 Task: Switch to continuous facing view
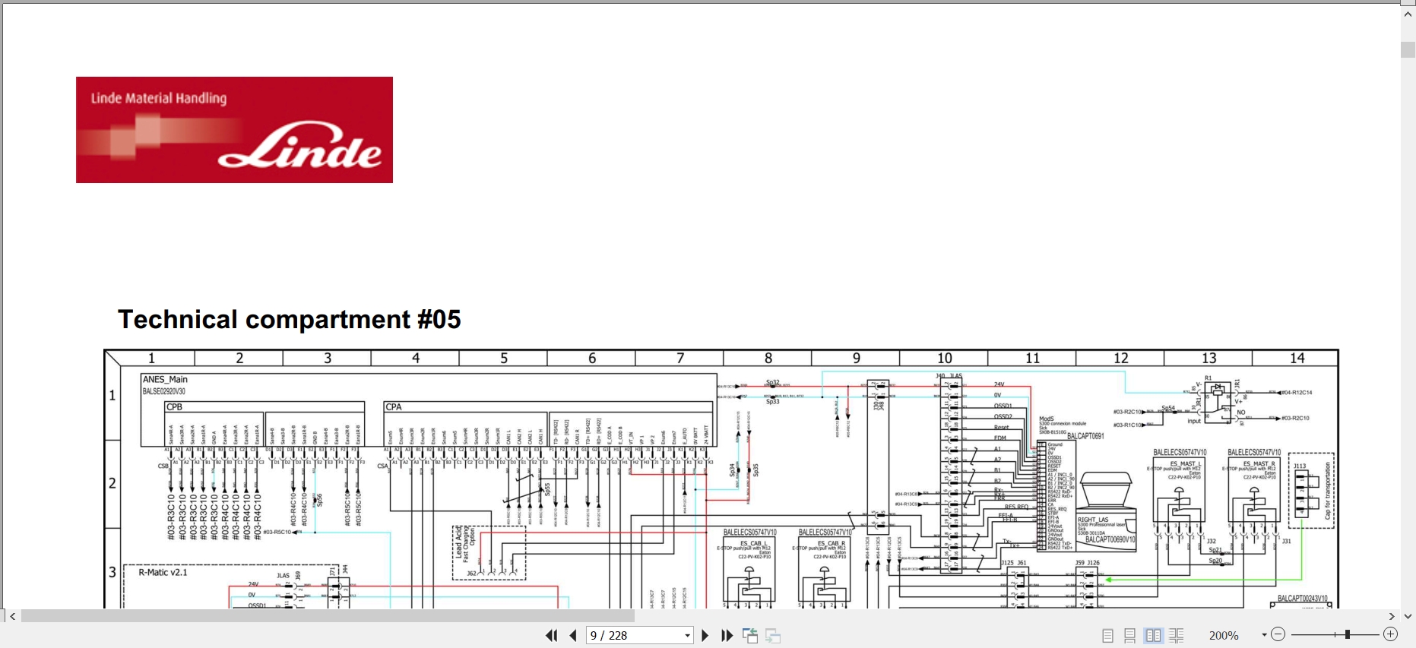click(x=1176, y=635)
